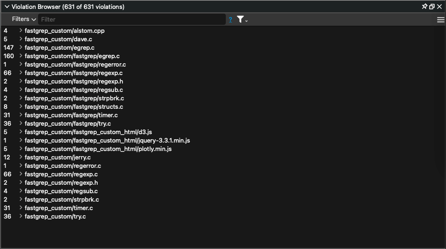Select fastgrep_custom/try.c file name
This screenshot has width=446, height=249.
[x=55, y=216]
